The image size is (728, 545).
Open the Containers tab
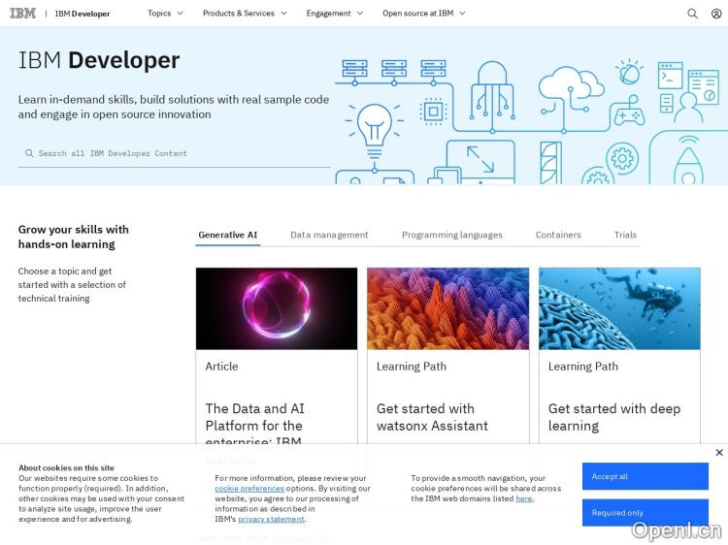click(x=558, y=235)
